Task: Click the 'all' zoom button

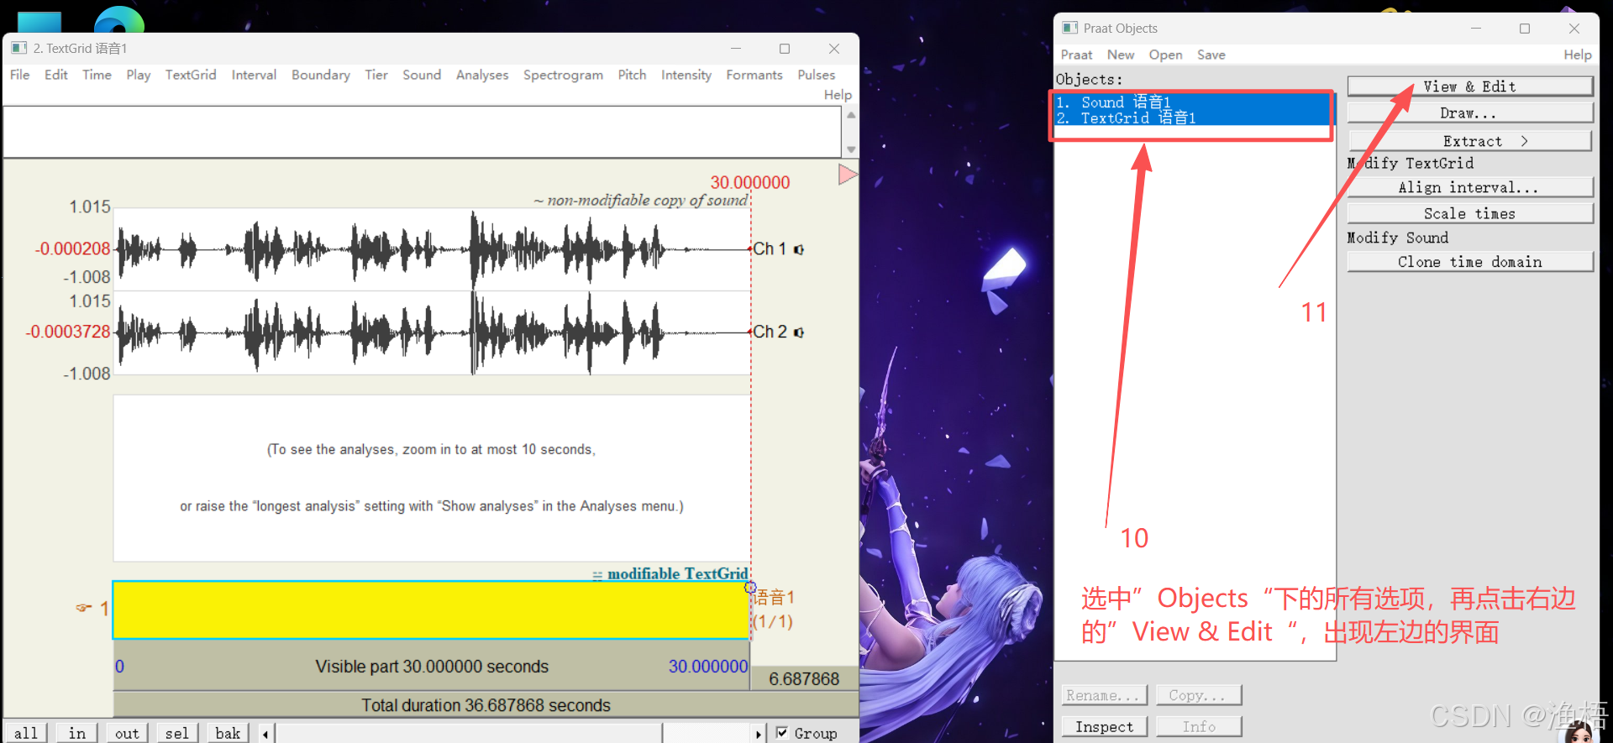Action: [x=26, y=733]
